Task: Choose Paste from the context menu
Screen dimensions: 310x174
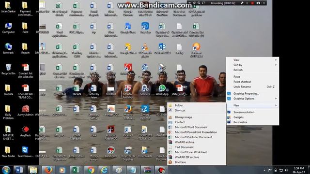Action: [252, 77]
